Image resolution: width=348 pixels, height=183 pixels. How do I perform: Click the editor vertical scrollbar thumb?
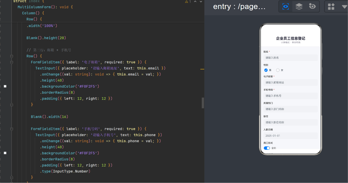coord(203,103)
